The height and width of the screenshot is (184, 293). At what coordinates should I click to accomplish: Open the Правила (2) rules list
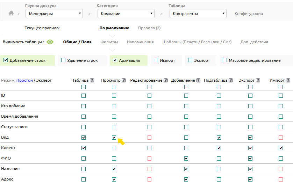(149, 28)
